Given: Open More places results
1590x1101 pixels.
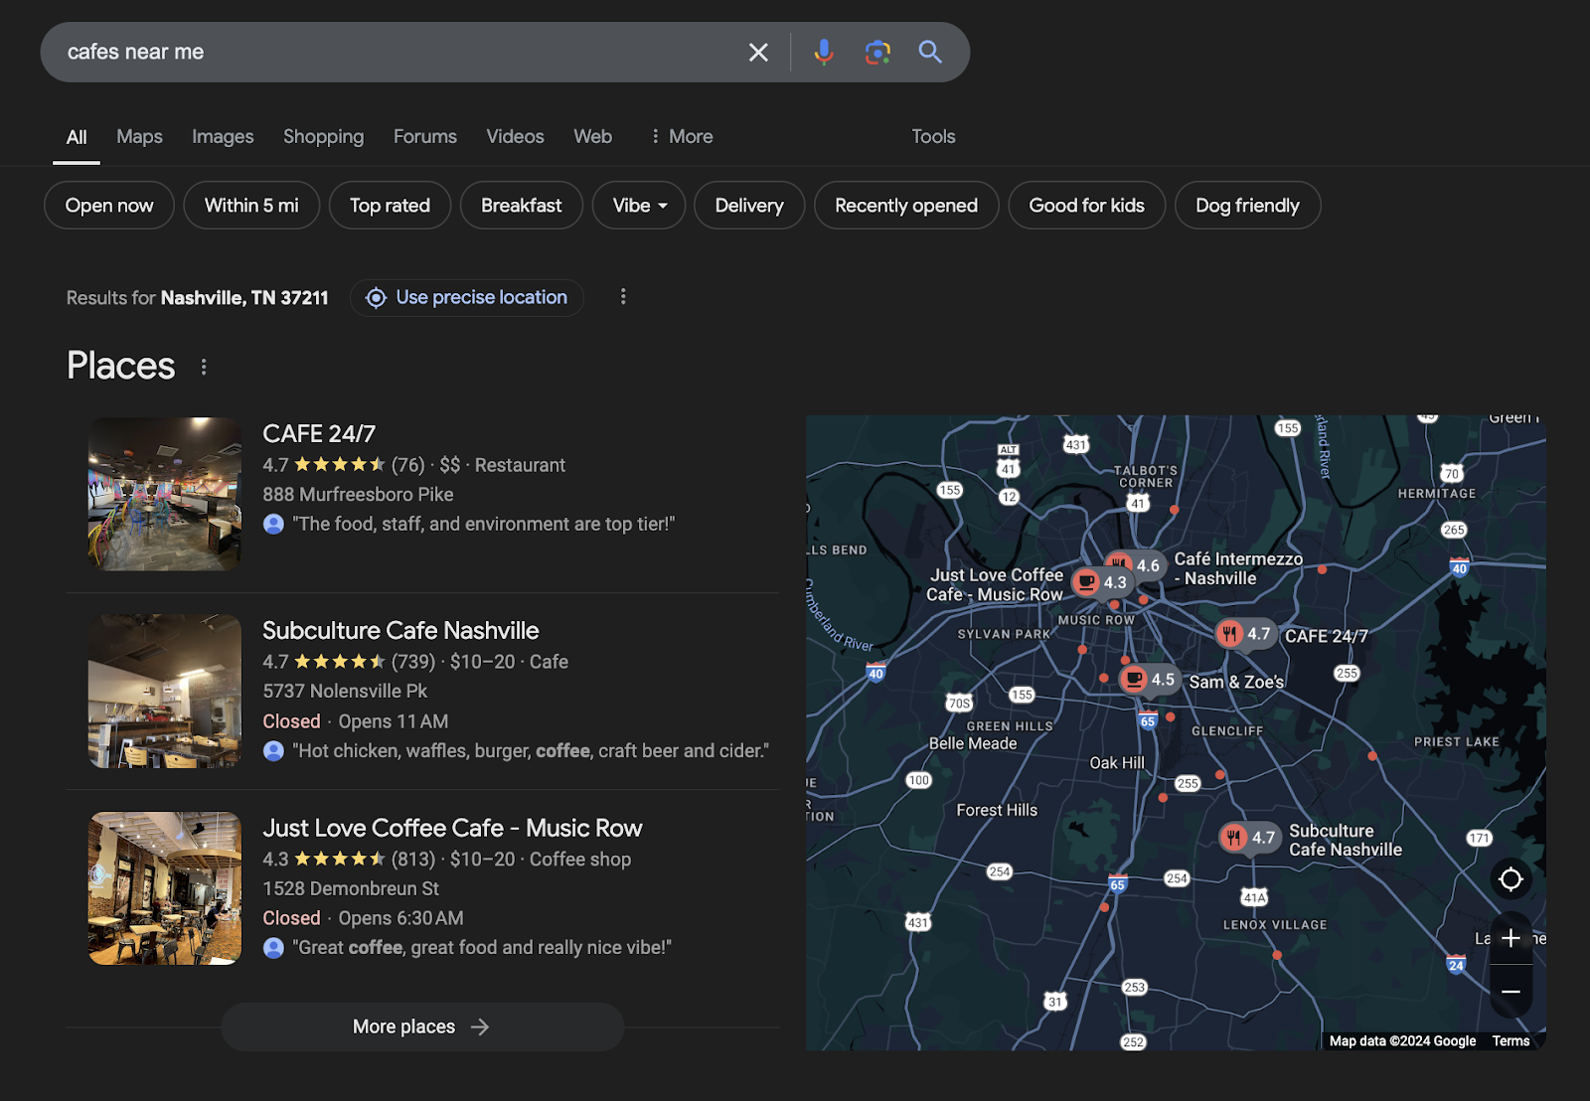Looking at the screenshot, I should point(421,1026).
